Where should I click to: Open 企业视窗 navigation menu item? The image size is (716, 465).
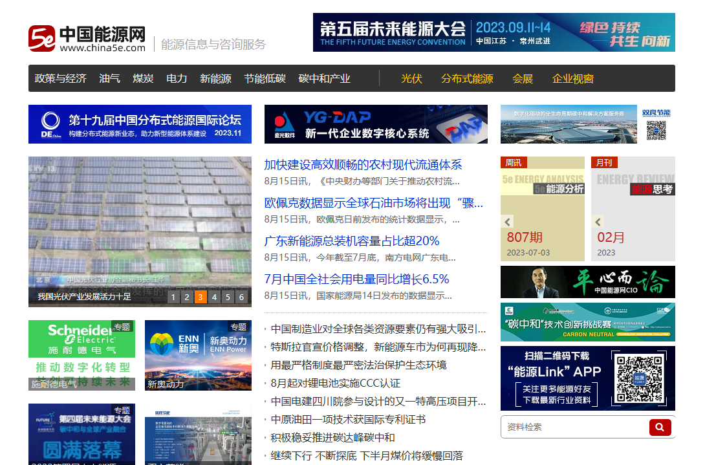pos(572,78)
